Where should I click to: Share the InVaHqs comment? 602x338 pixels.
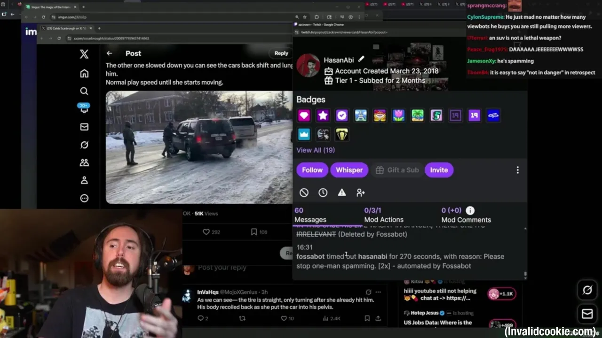378,318
